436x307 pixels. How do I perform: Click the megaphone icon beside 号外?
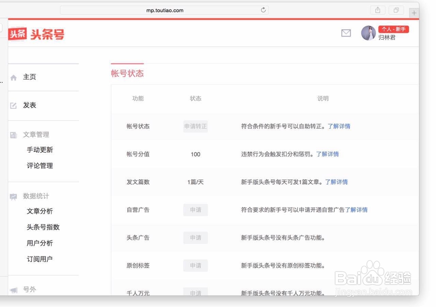(x=14, y=289)
